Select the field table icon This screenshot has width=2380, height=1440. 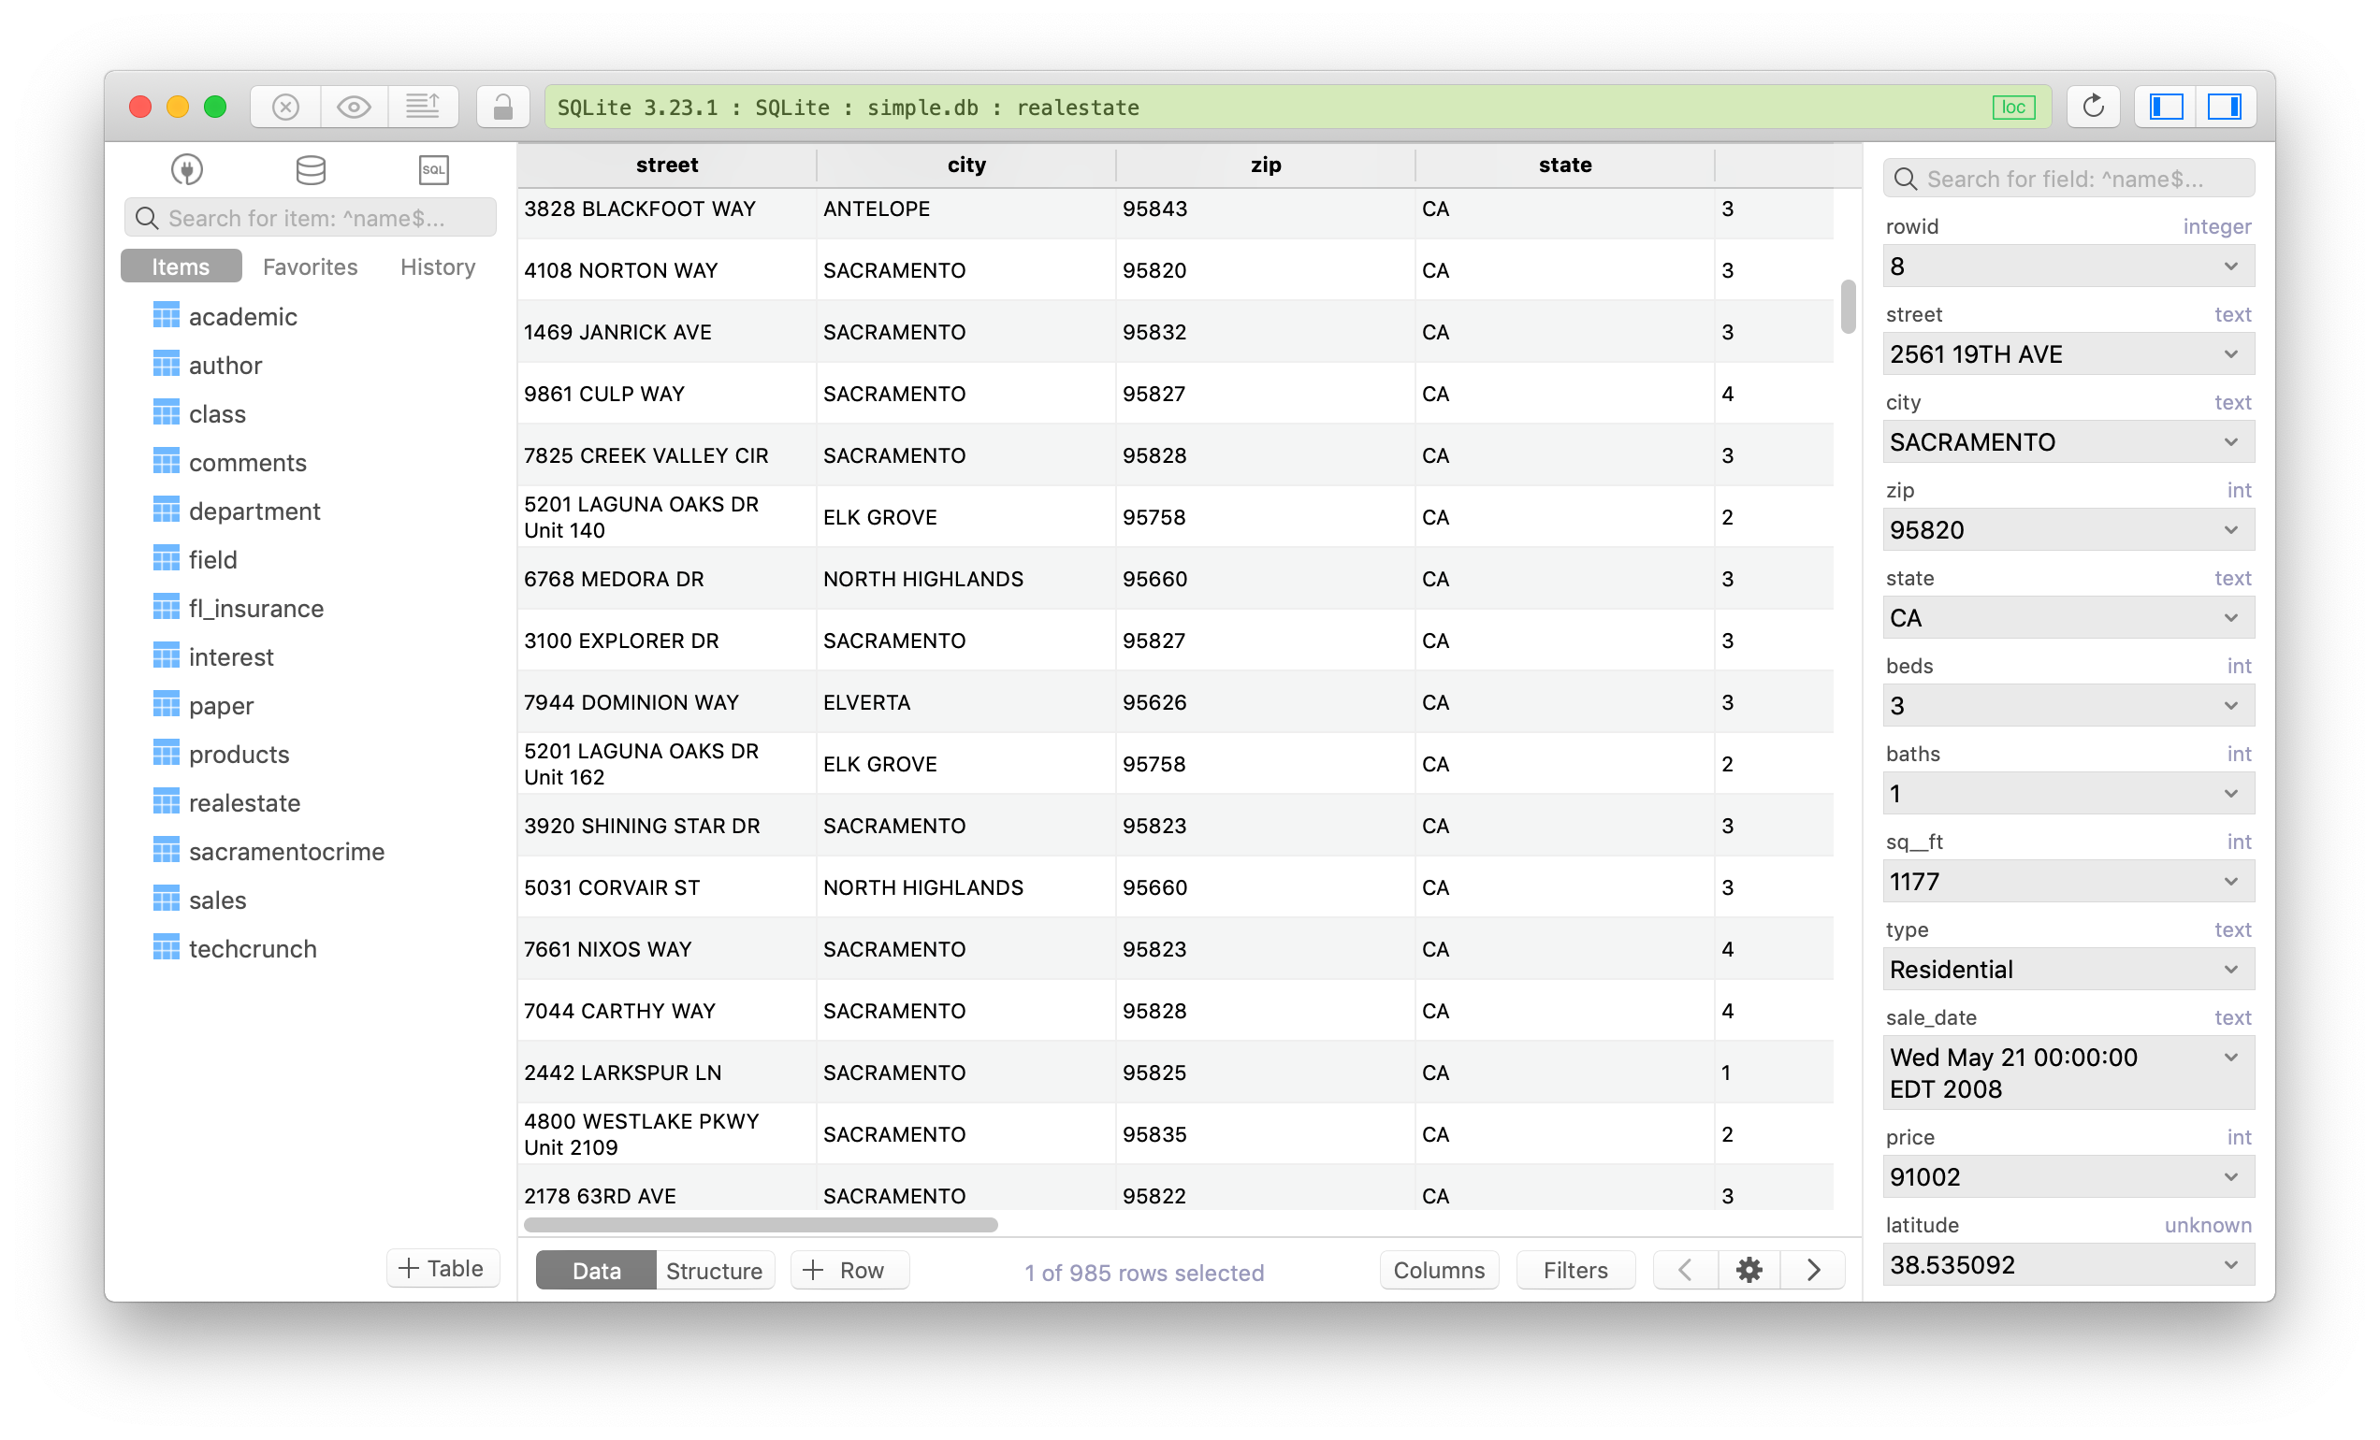[167, 559]
